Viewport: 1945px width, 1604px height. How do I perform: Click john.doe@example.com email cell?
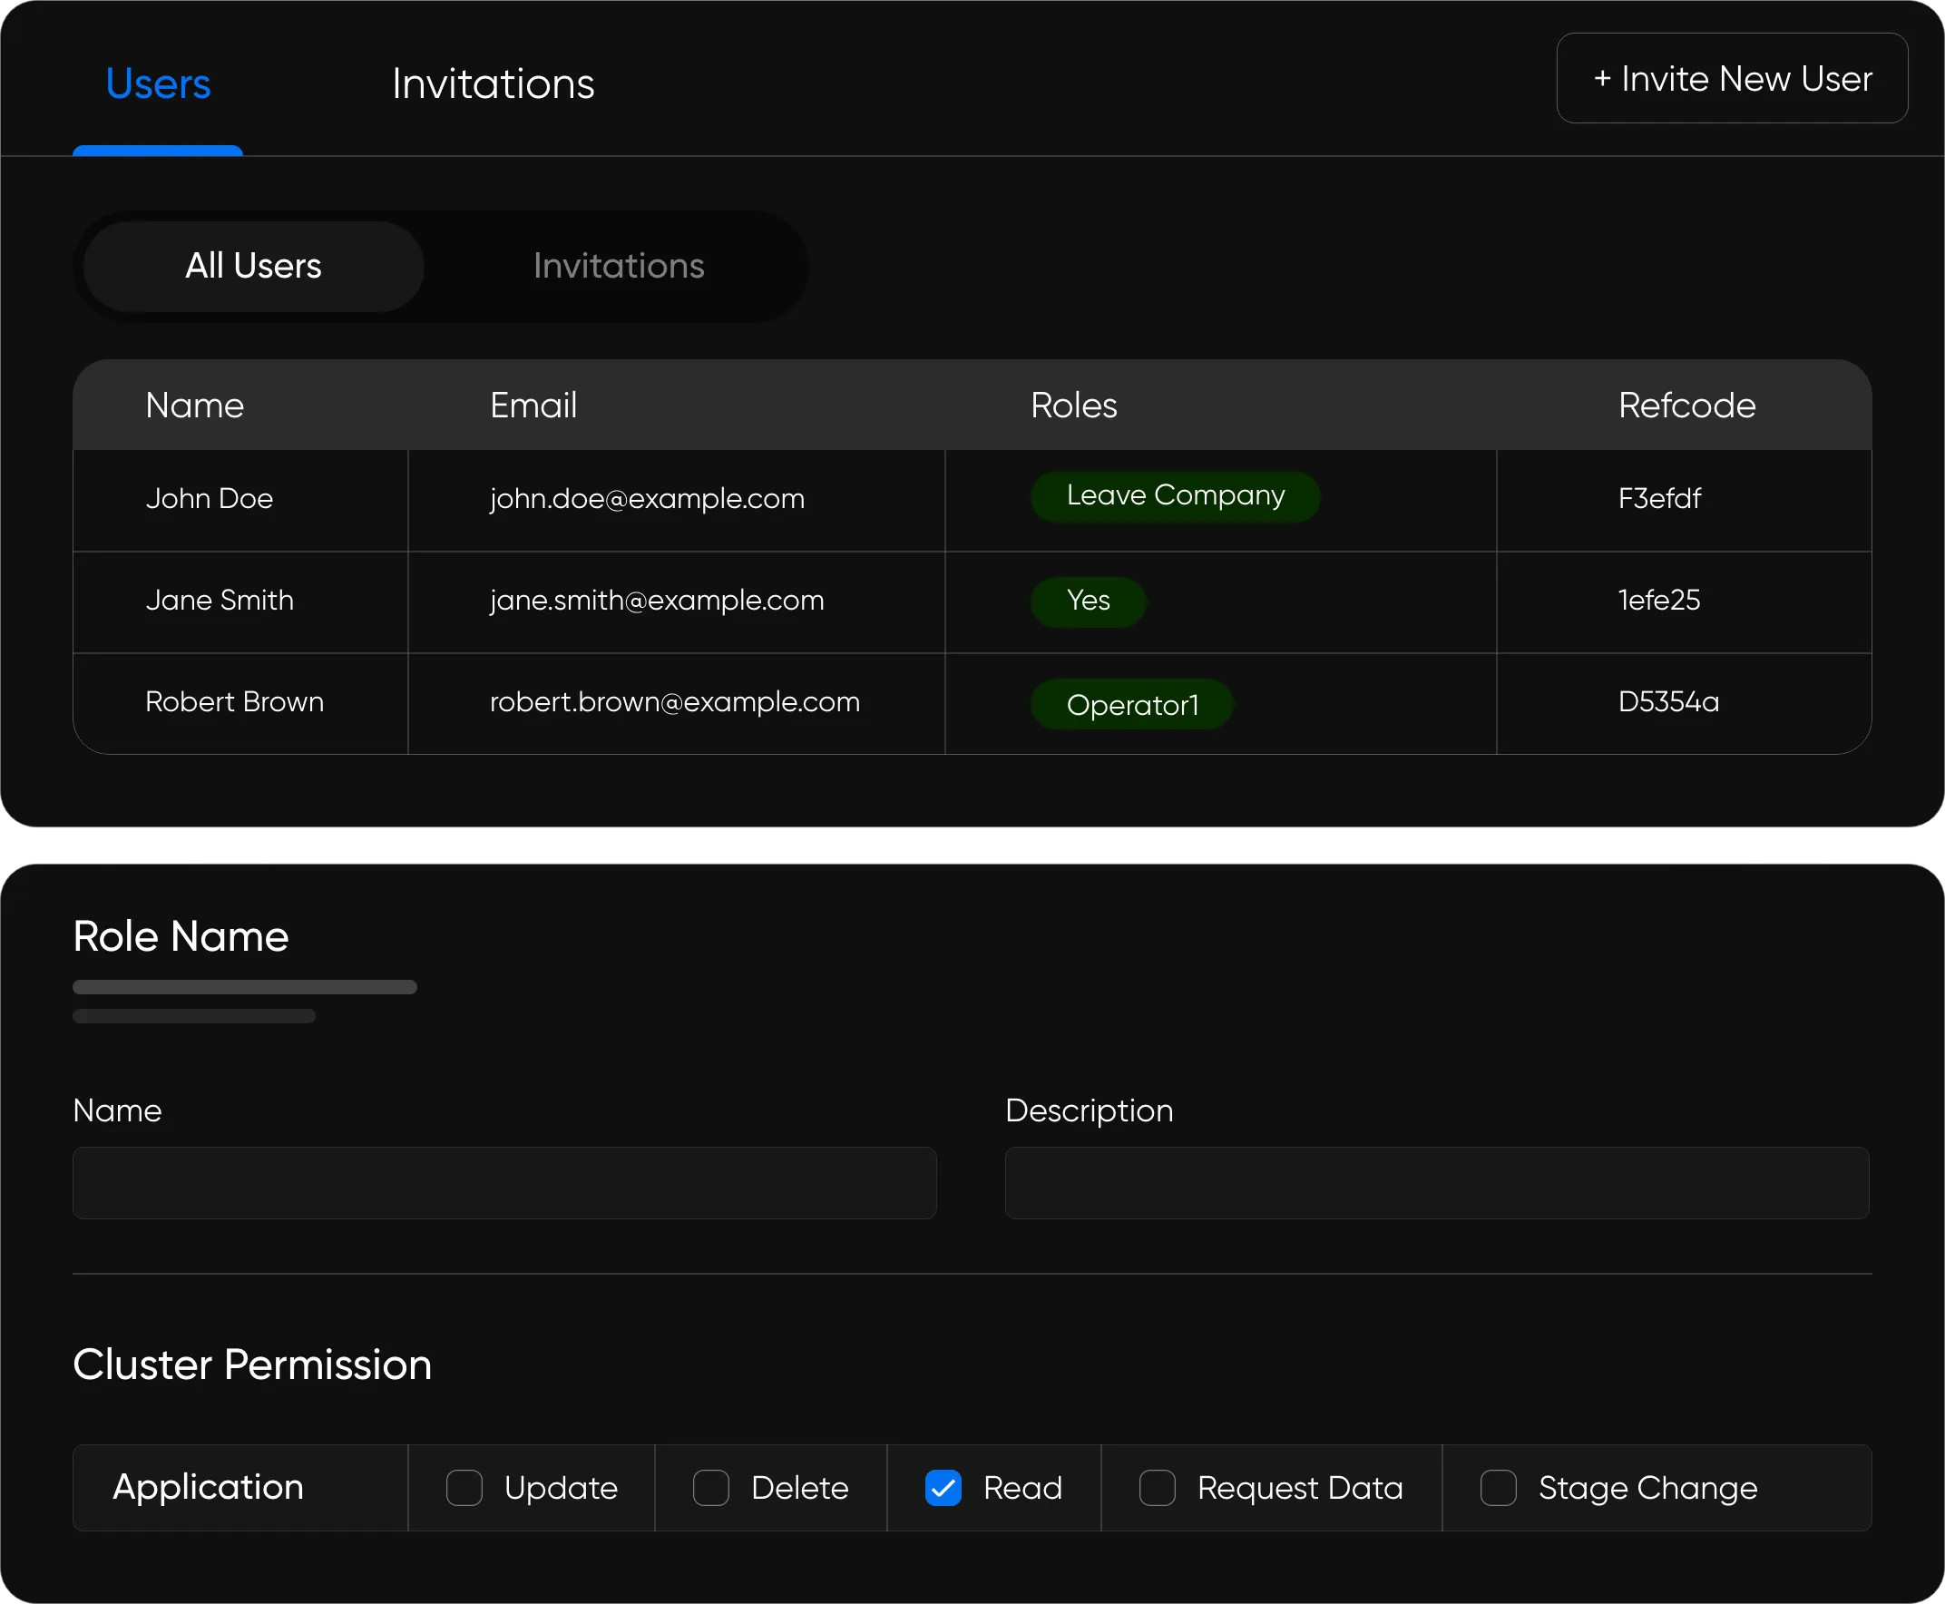point(647,499)
